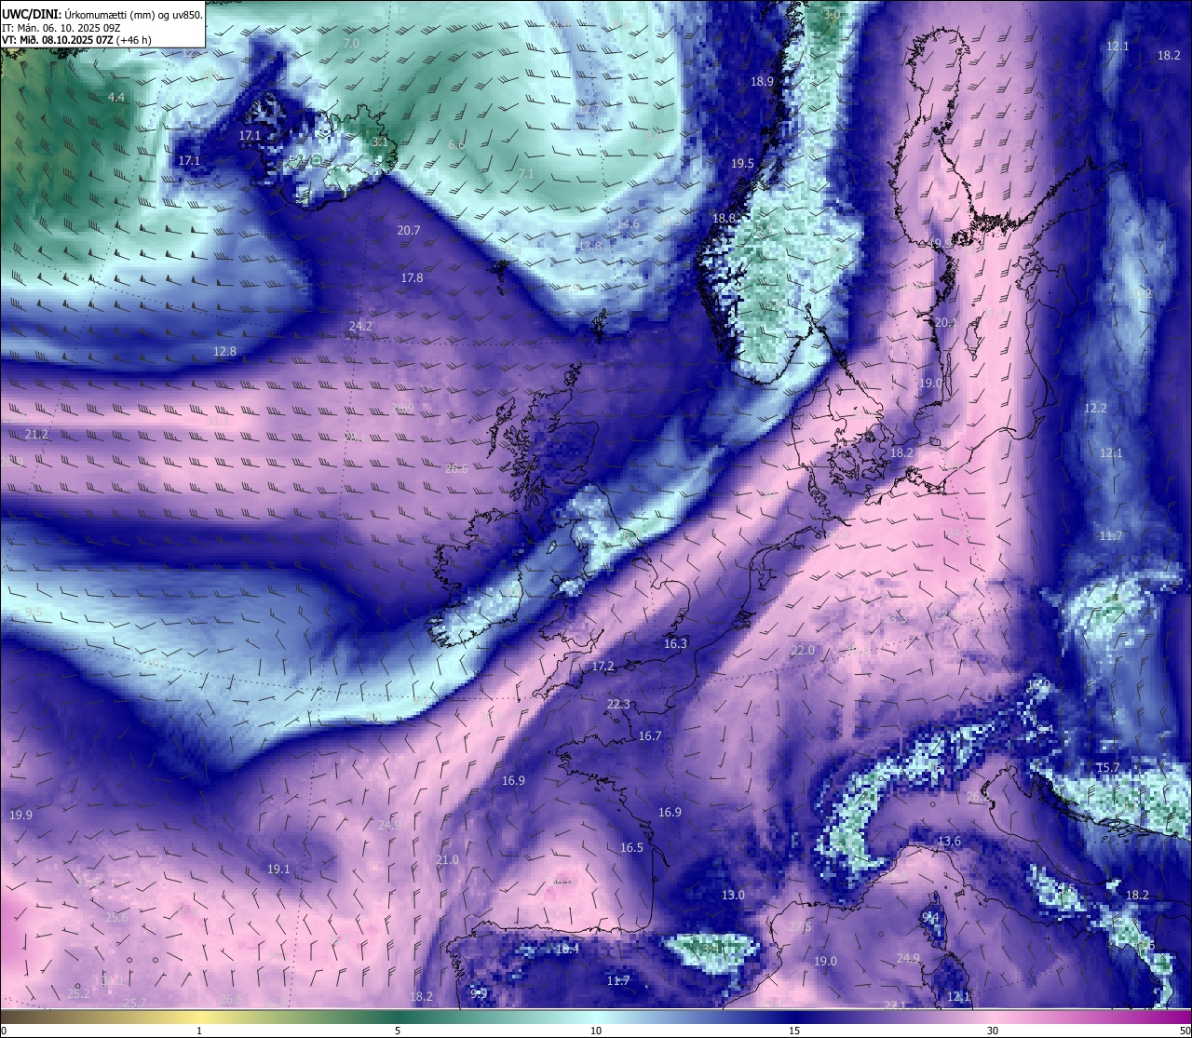Click the color scale tick labeled 15
Image resolution: width=1192 pixels, height=1038 pixels.
click(x=794, y=1031)
